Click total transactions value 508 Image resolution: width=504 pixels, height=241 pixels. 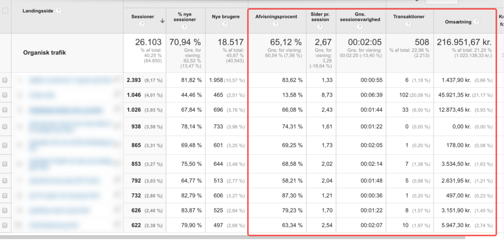(x=422, y=42)
